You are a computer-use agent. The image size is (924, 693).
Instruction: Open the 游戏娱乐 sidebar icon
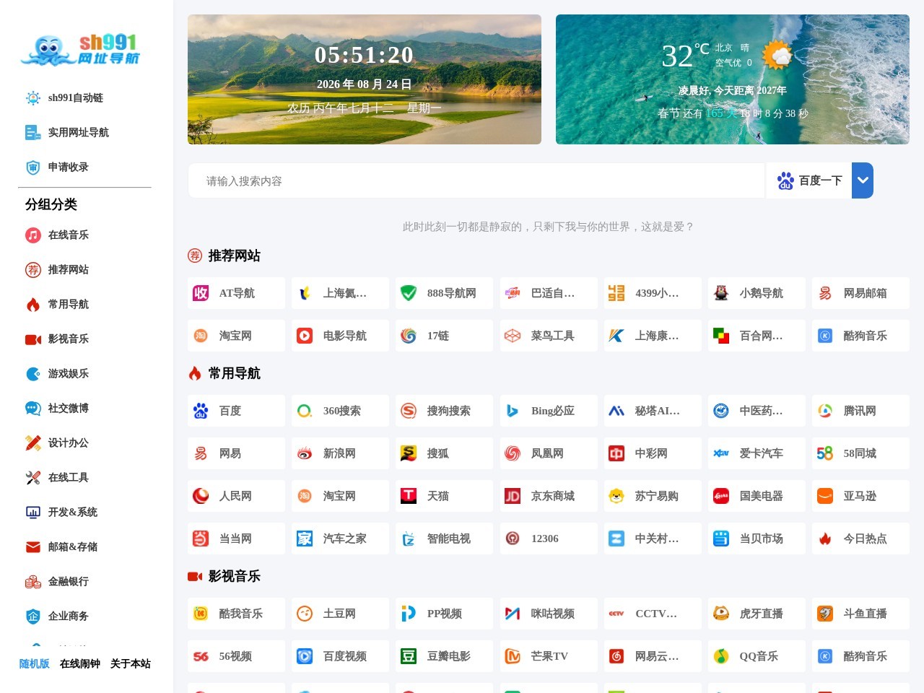click(33, 374)
